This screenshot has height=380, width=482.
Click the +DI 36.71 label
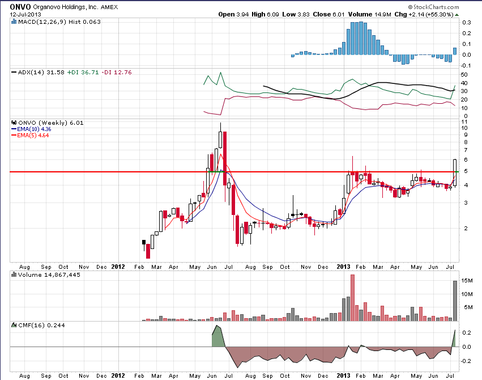[83, 72]
